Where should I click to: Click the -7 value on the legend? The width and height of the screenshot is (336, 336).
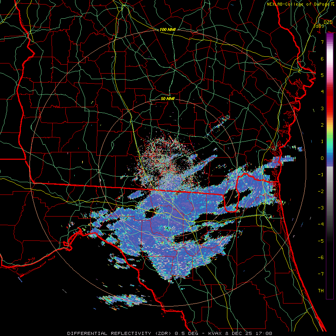pyautogui.click(x=321, y=274)
